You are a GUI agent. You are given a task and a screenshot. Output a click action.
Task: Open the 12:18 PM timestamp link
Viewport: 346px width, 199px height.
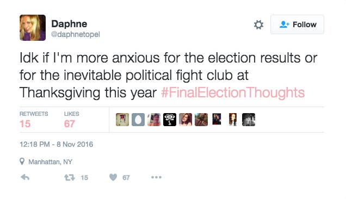point(56,144)
